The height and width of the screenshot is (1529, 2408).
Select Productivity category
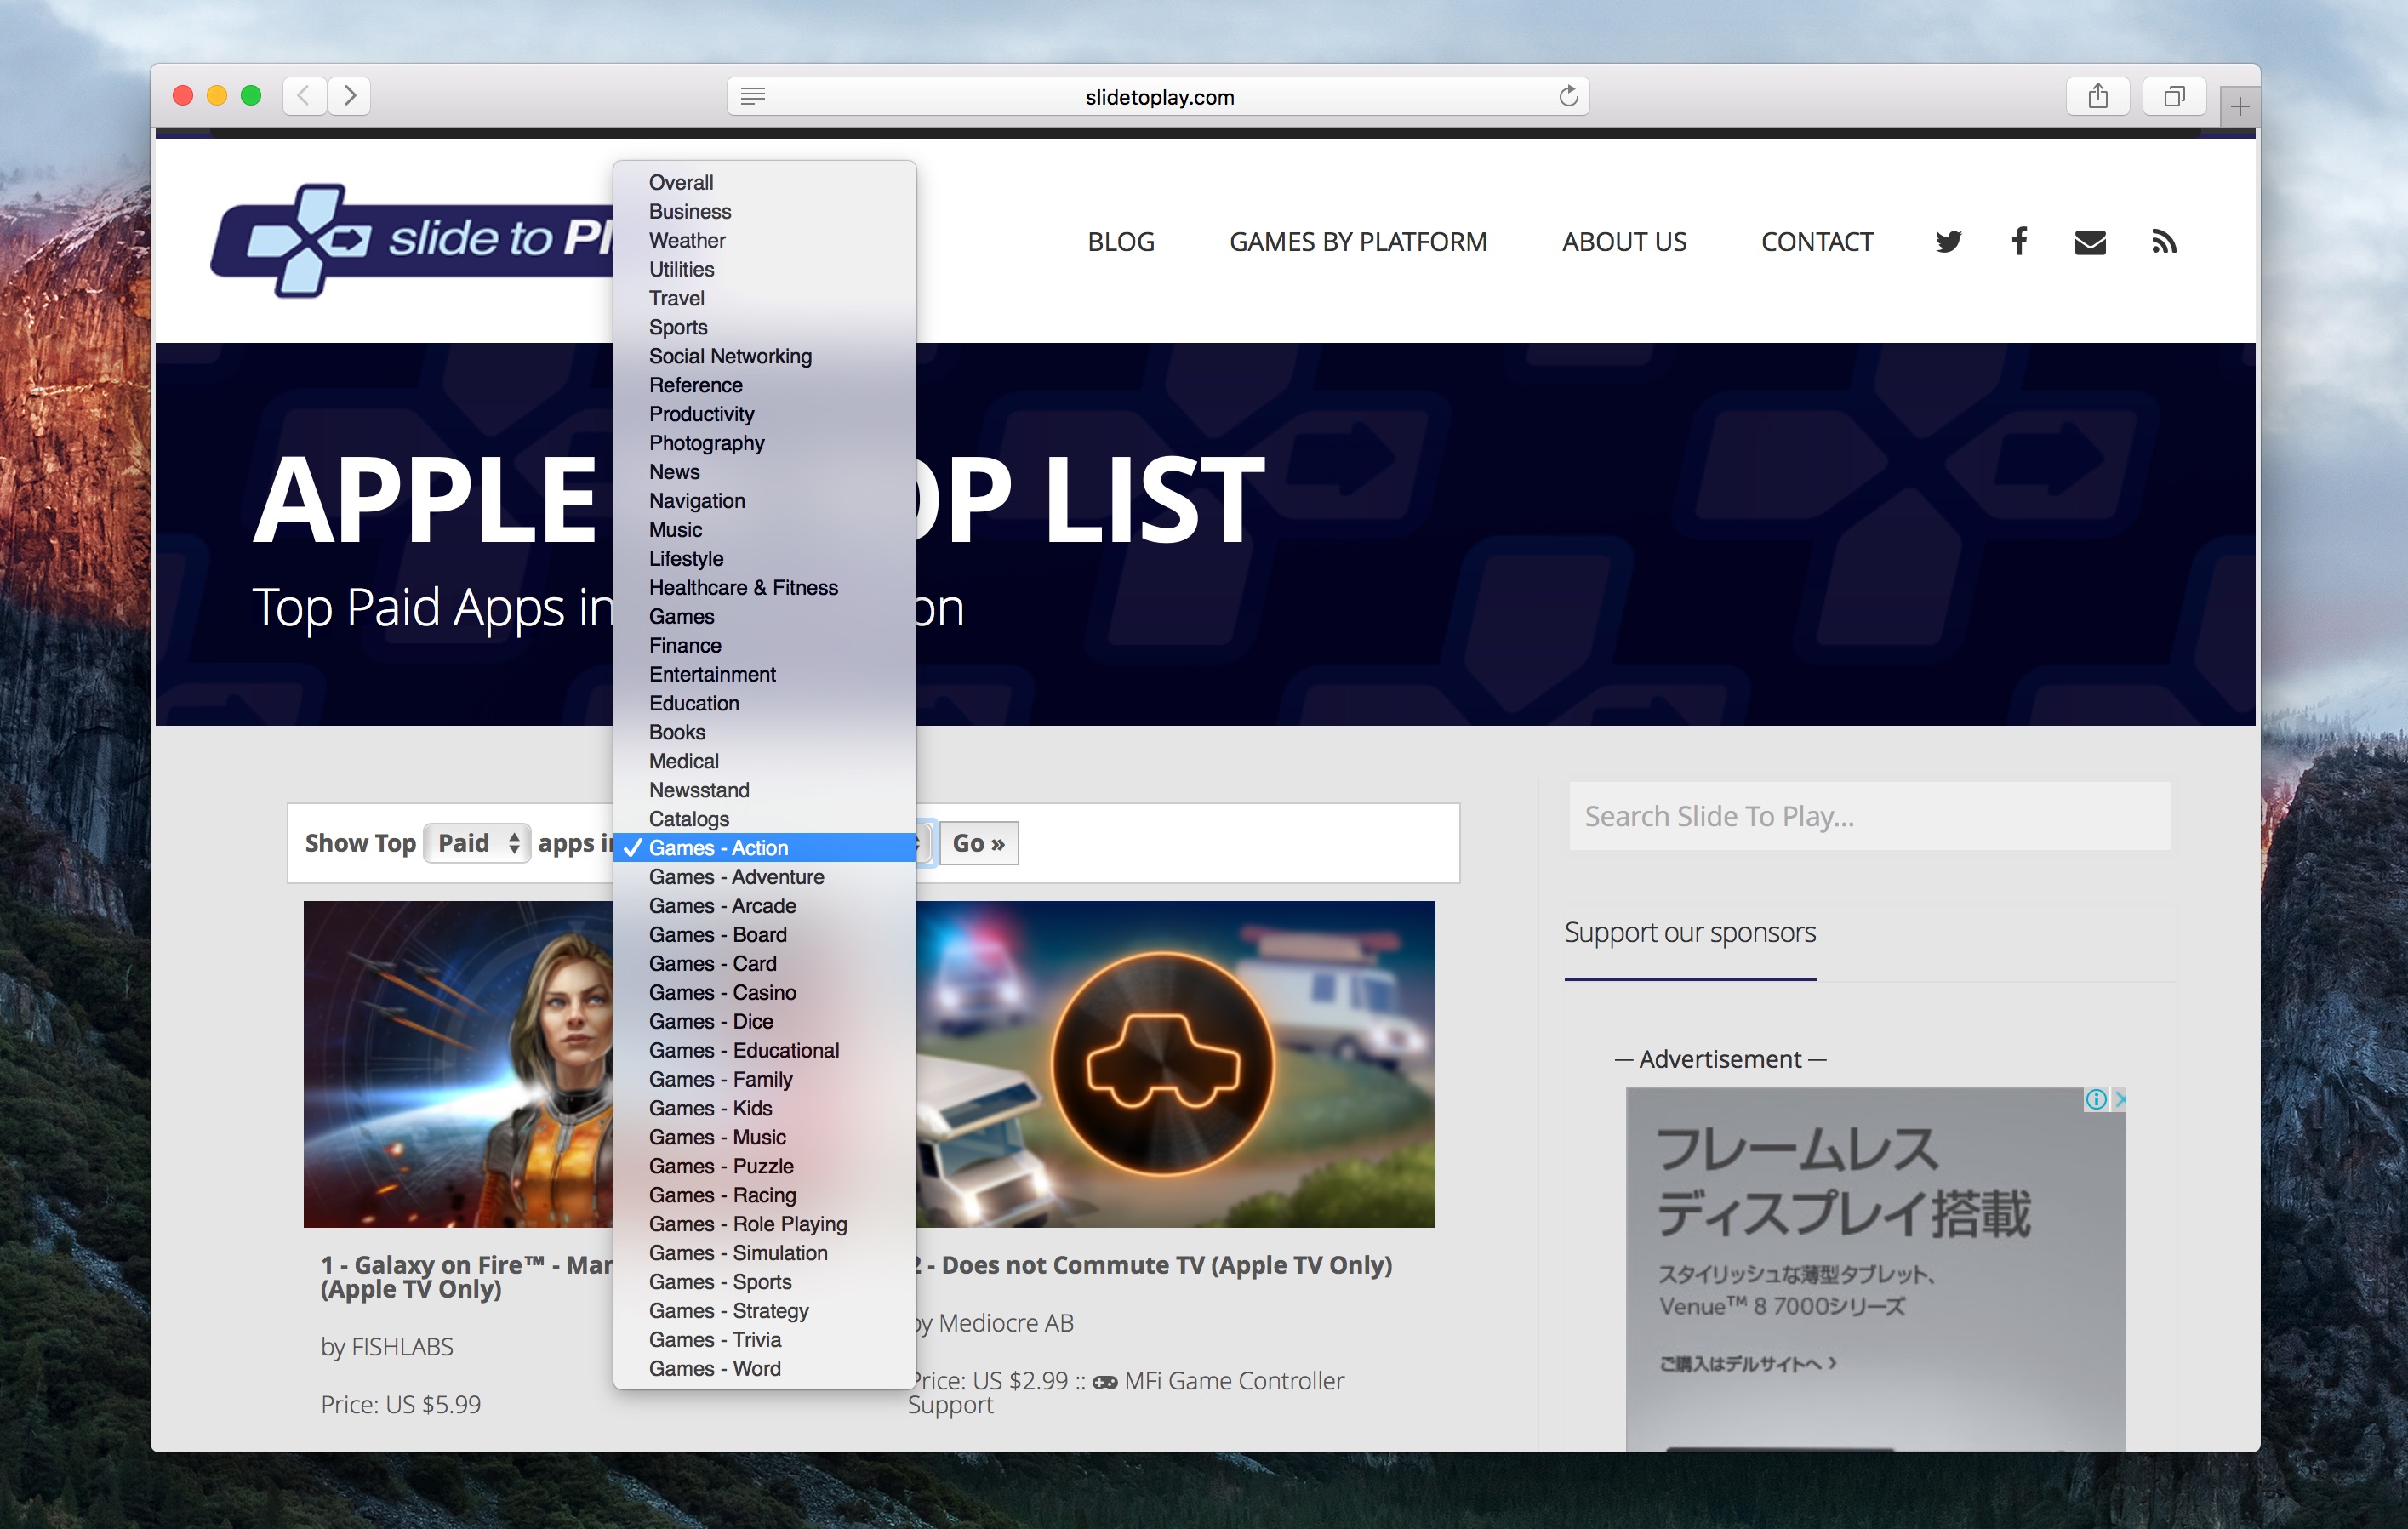click(x=765, y=414)
